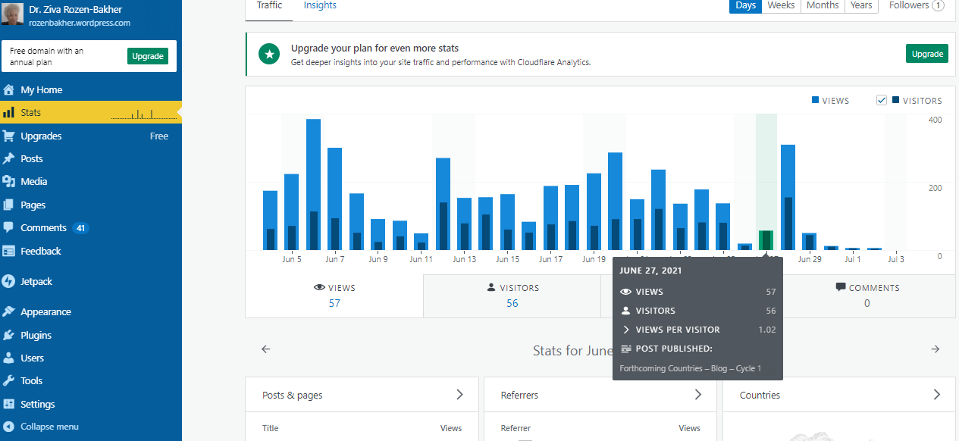The width and height of the screenshot is (959, 441).
Task: Click the Appearance brush icon
Action: (8, 311)
